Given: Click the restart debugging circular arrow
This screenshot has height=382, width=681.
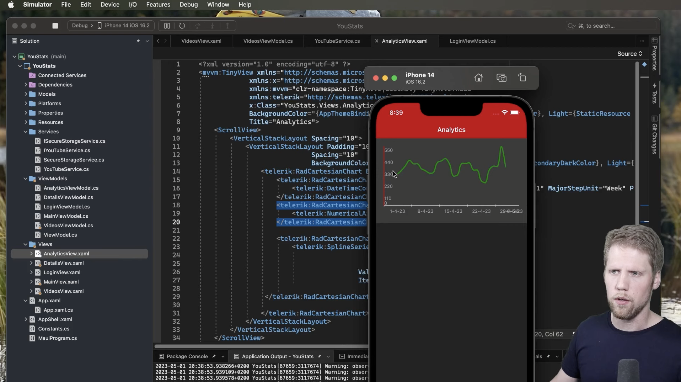Looking at the screenshot, I should 182,26.
